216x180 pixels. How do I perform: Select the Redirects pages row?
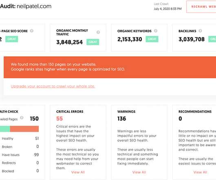point(20,163)
